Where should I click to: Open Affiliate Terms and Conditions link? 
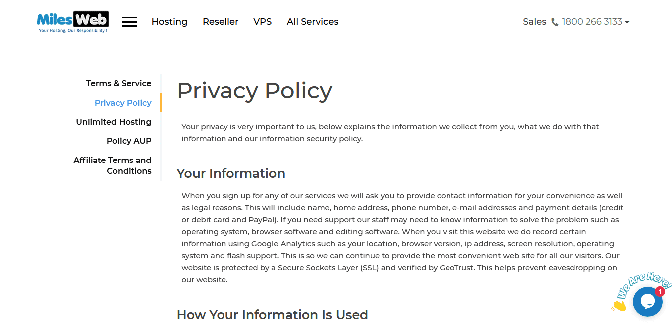click(x=113, y=165)
